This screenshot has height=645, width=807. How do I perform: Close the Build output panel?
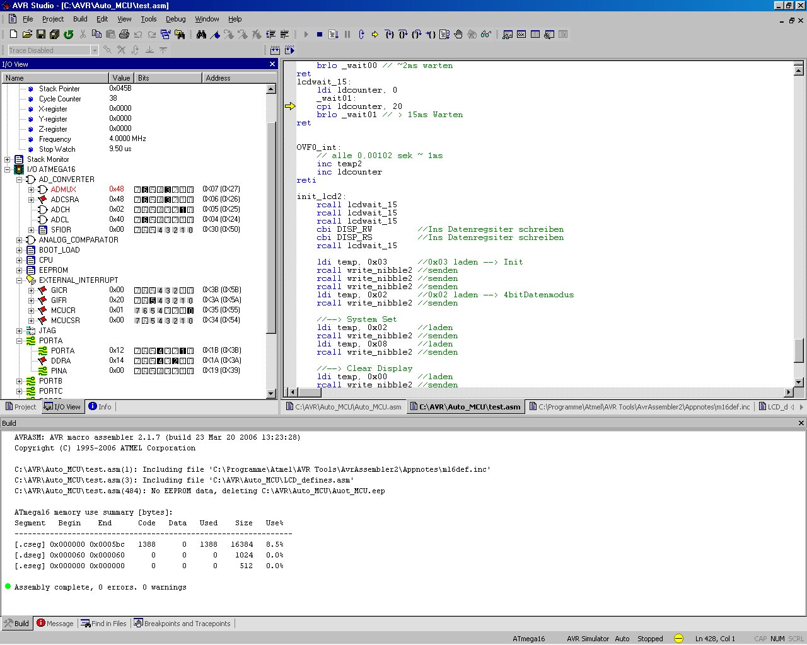coord(801,423)
